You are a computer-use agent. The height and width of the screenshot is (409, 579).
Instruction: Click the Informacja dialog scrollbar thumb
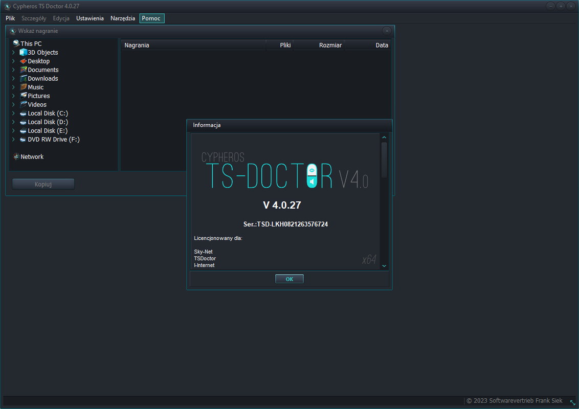tap(384, 160)
